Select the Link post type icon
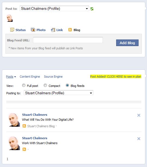The image size is (147, 167). click(53, 30)
